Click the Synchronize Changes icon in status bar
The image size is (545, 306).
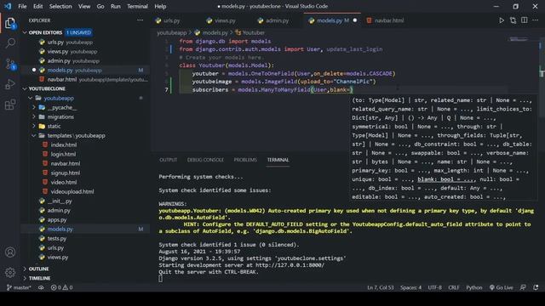tap(41, 287)
